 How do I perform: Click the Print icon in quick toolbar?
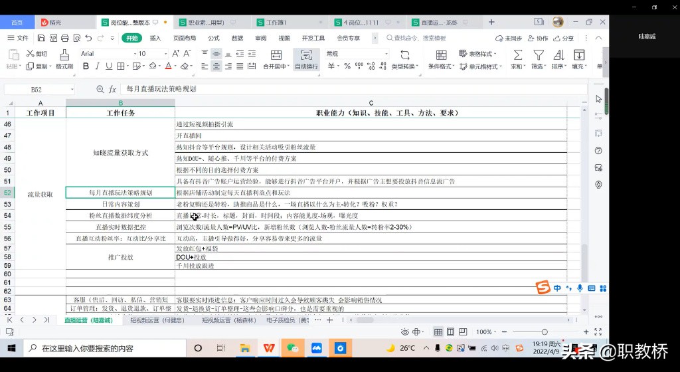coord(64,38)
